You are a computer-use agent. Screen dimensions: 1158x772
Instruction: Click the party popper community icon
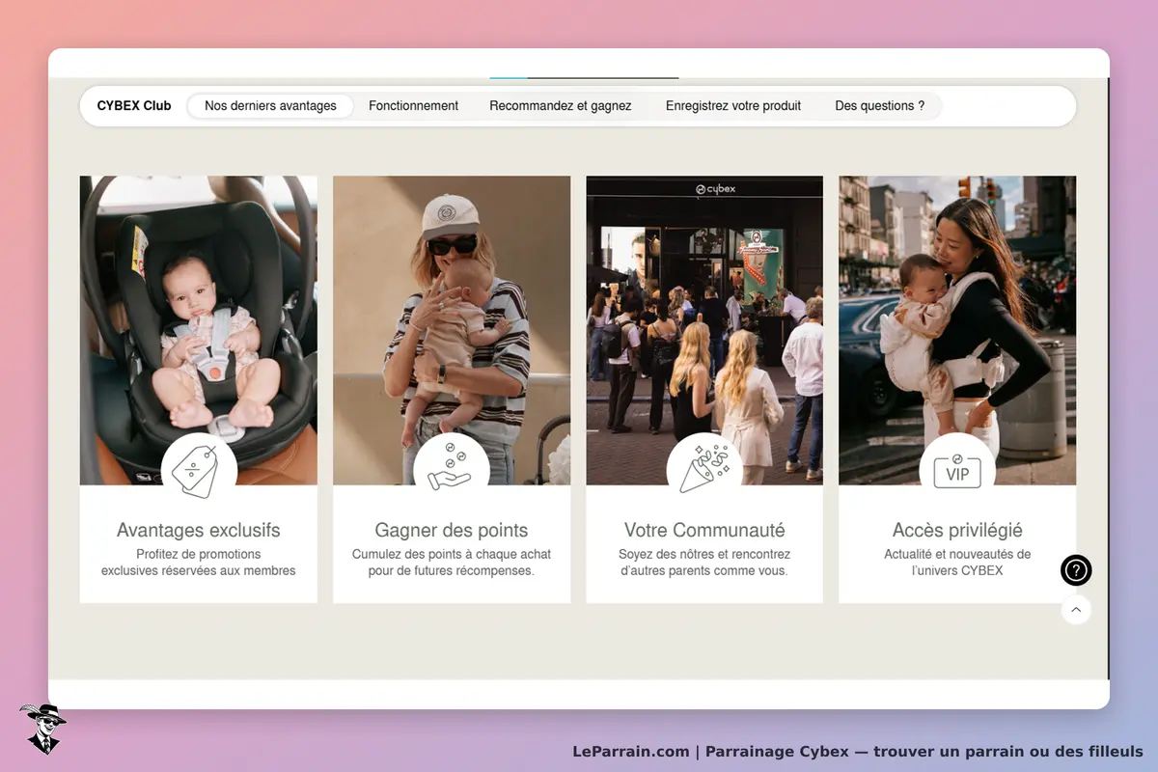(x=704, y=471)
